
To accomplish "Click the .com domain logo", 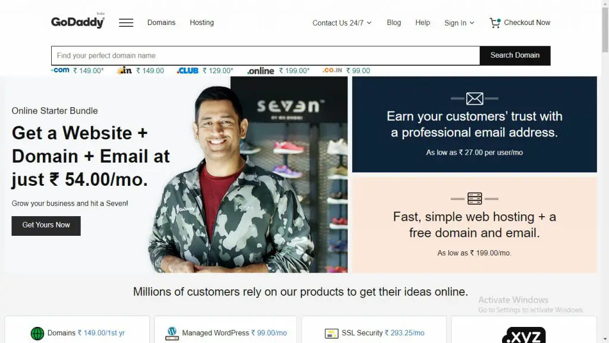I will (x=60, y=70).
